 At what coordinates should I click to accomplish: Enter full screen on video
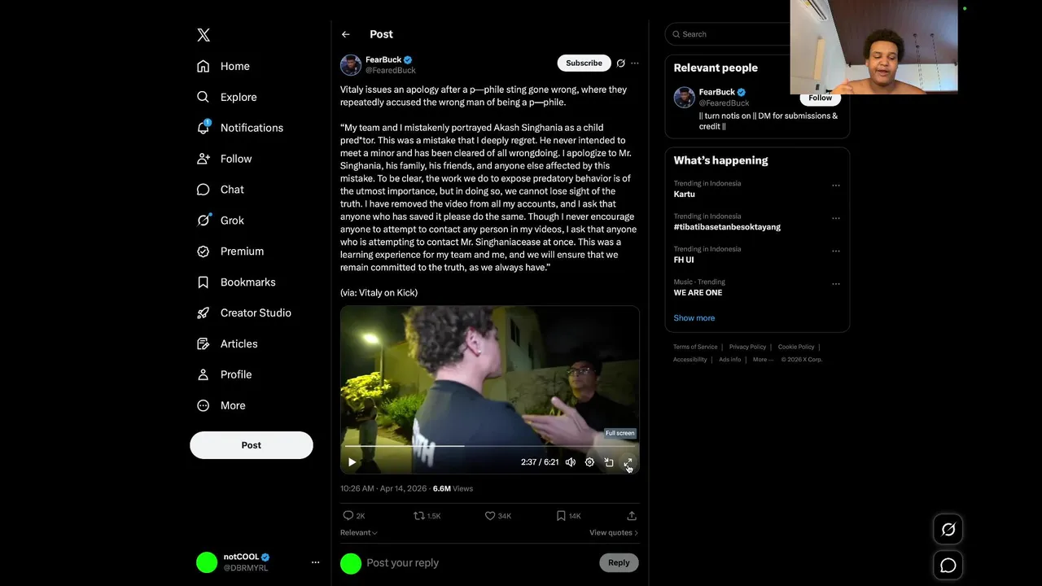628,462
